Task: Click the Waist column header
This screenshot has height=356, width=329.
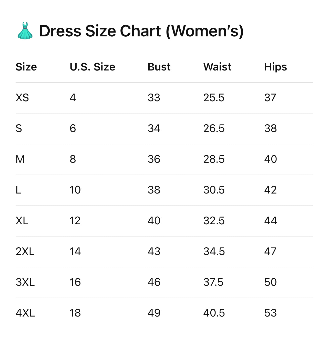Action: 217,67
